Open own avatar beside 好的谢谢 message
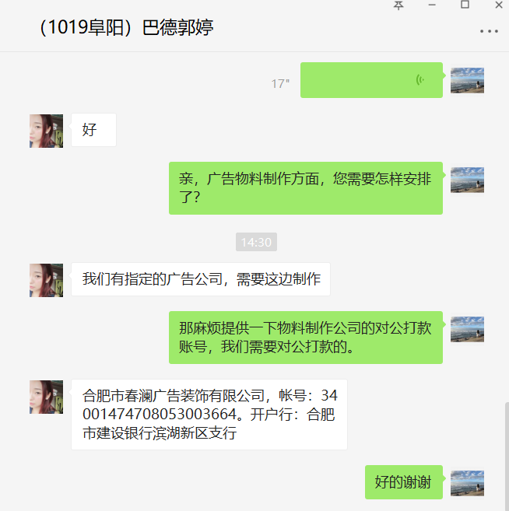Viewport: 509px width, 511px height. point(467,483)
